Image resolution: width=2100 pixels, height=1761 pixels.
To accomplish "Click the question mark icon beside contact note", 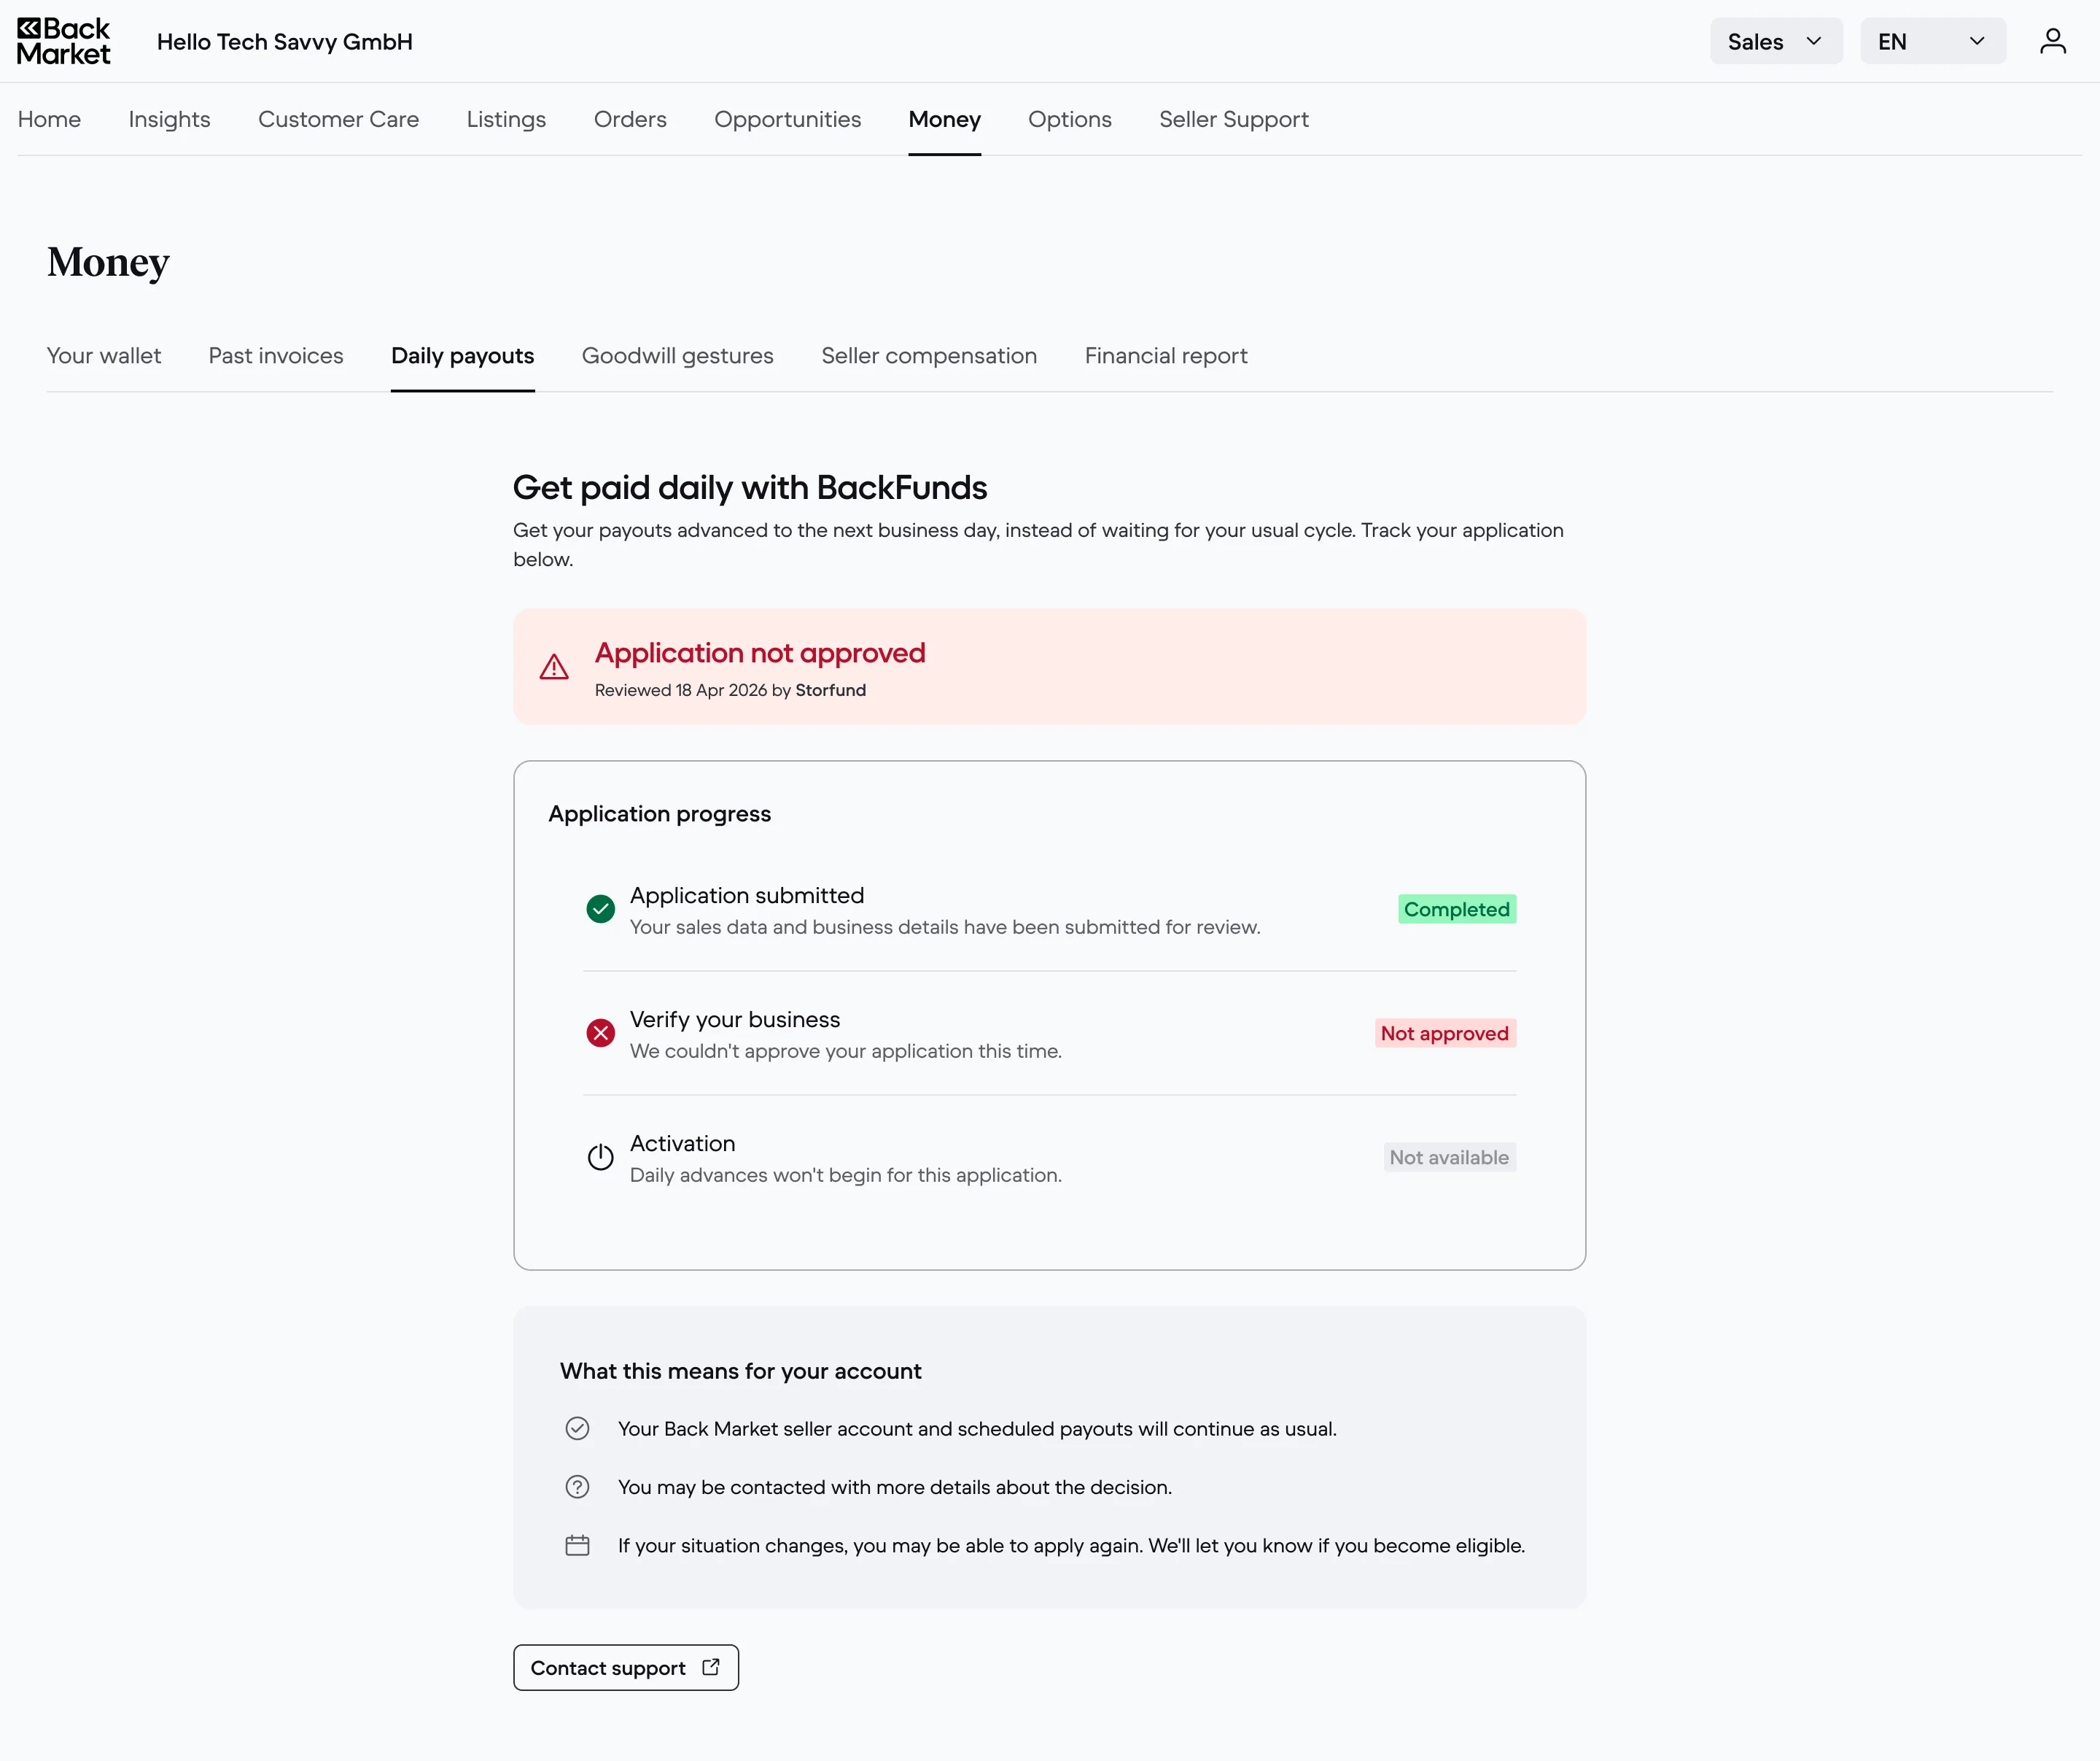I will click(577, 1487).
